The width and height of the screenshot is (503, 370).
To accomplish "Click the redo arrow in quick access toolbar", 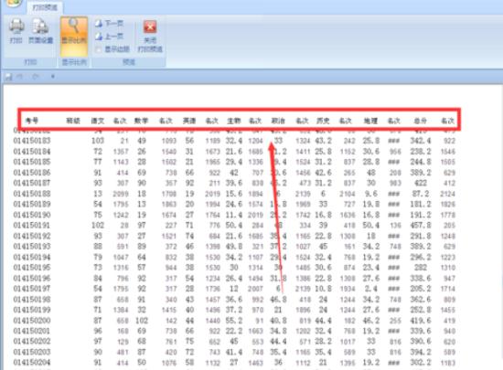I will point(36,77).
